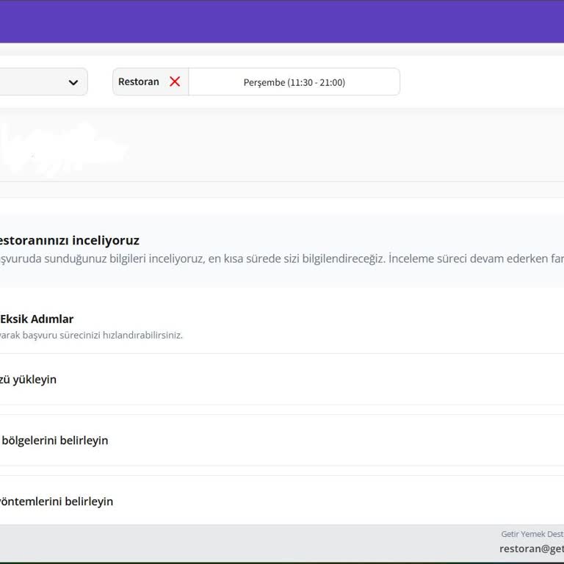Click the review notice description text
Image resolution: width=564 pixels, height=564 pixels.
(x=279, y=259)
